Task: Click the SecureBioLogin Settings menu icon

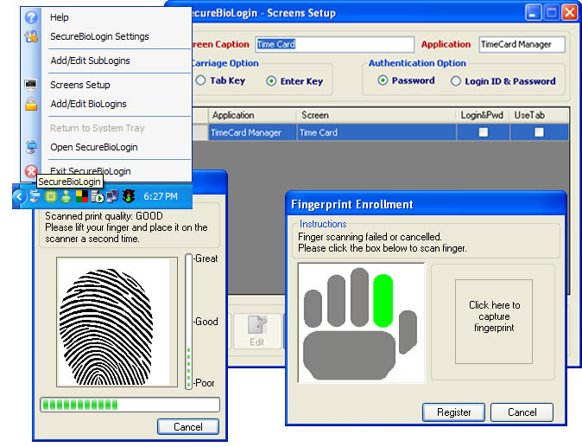Action: click(x=31, y=36)
